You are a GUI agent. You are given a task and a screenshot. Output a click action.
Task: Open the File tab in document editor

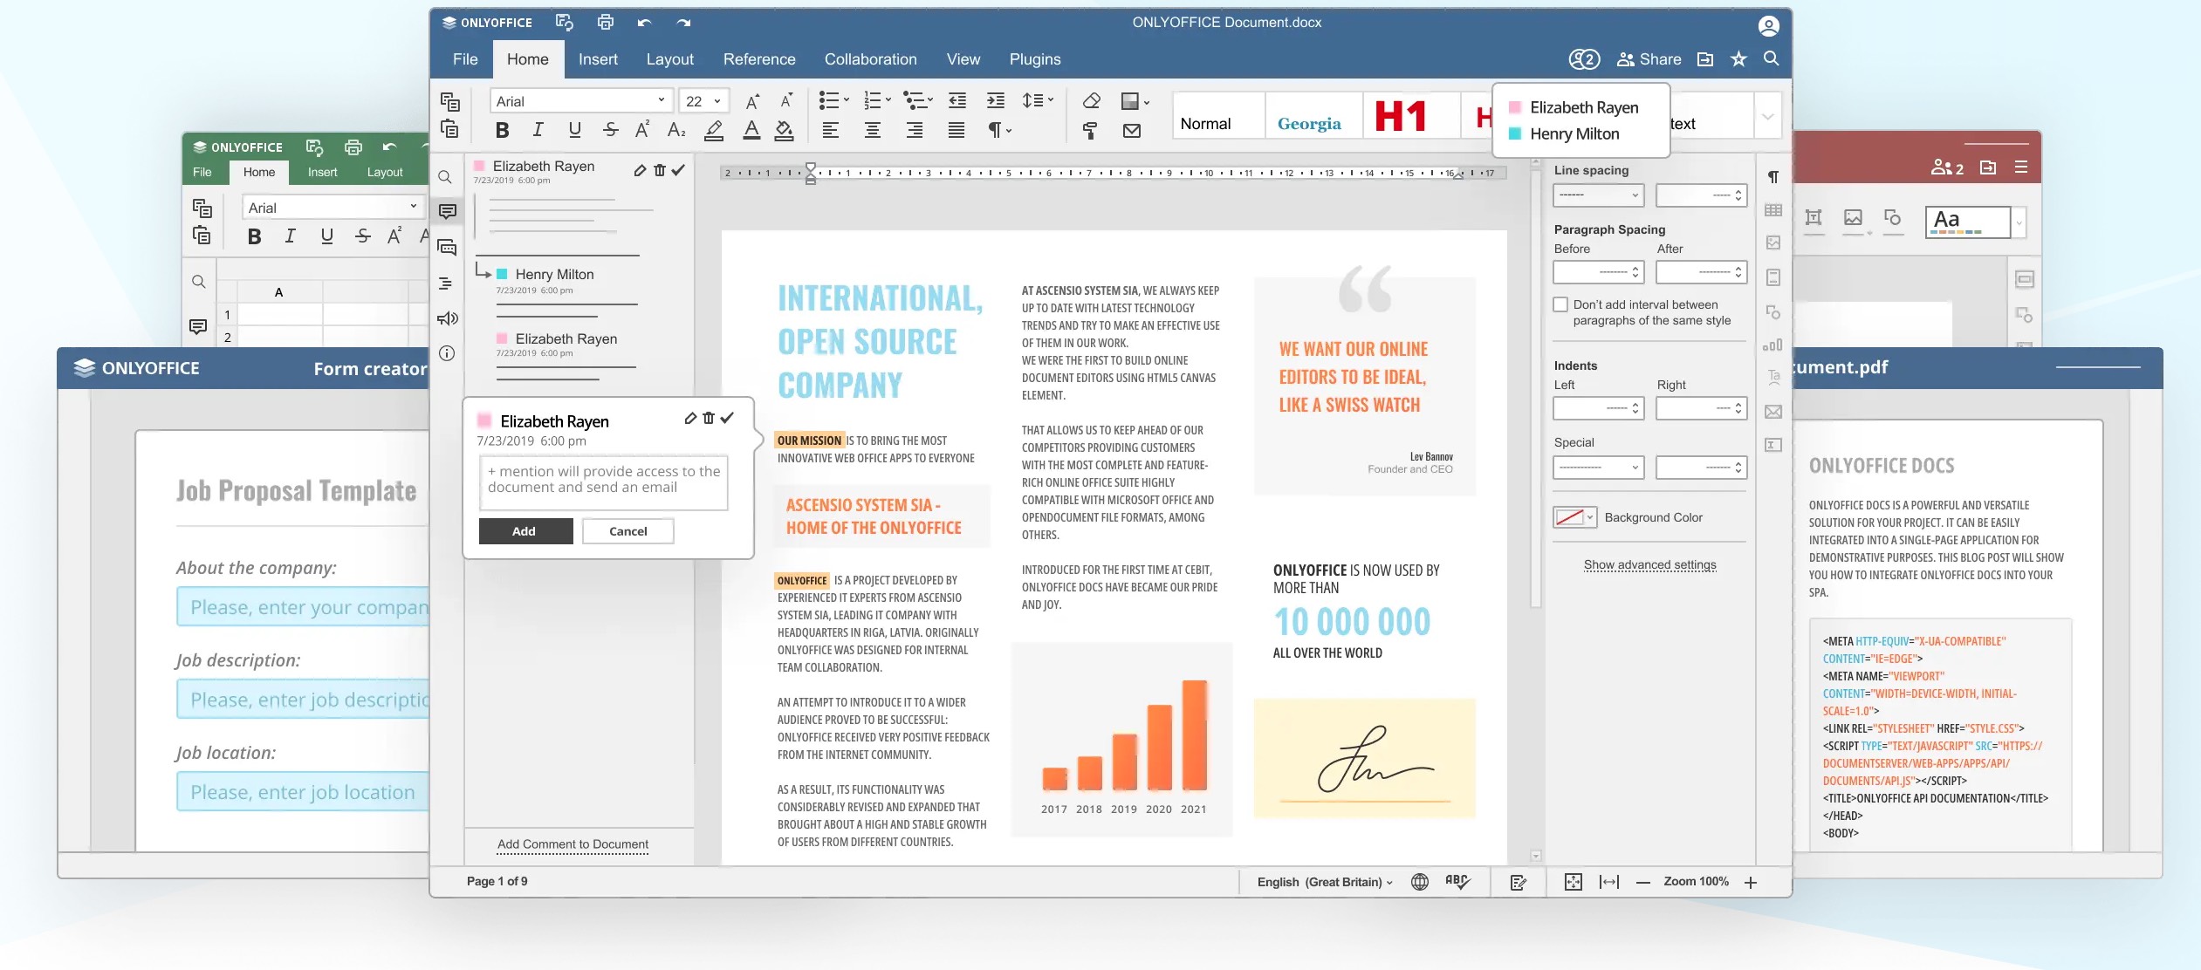[x=465, y=59]
